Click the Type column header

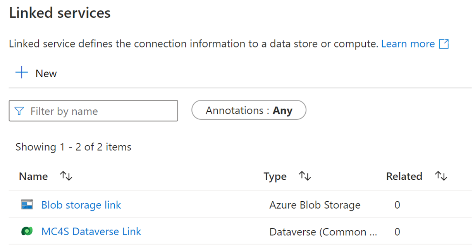coord(275,177)
